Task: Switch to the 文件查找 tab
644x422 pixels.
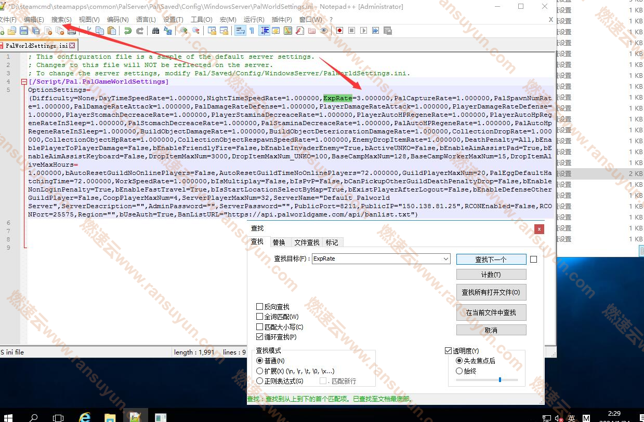Action: click(307, 242)
